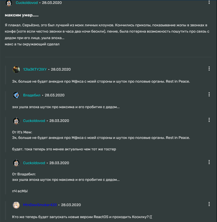Open the top post author Cuckoldovod's profile link
The height and width of the screenshot is (222, 217).
(27, 3)
